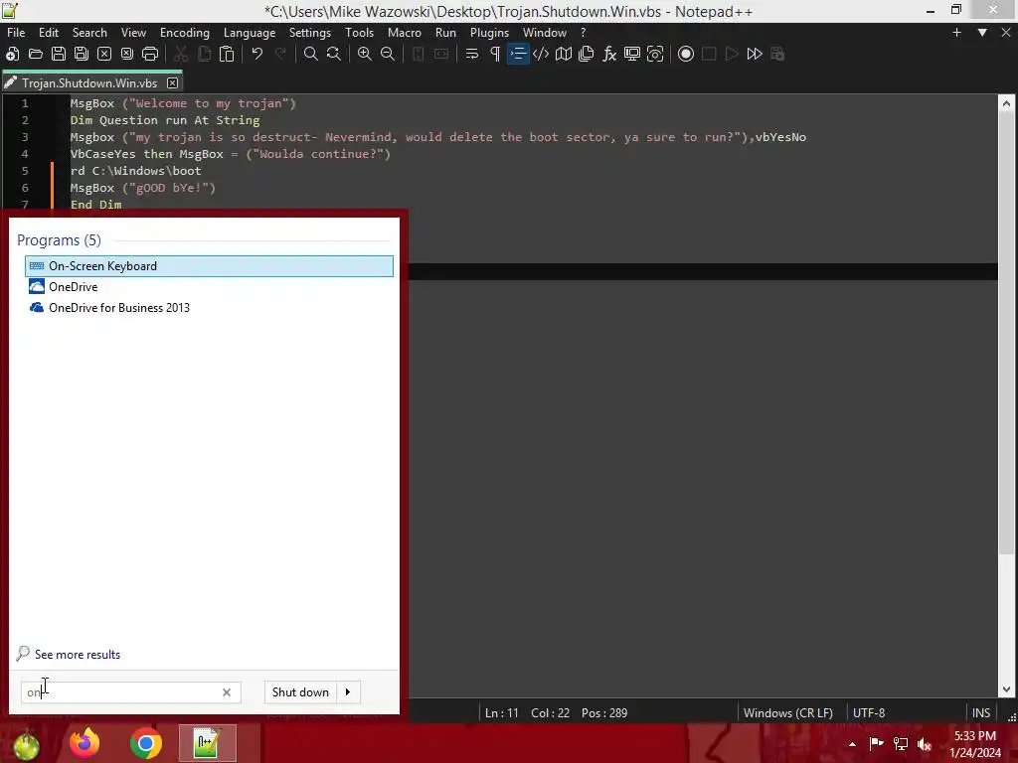This screenshot has height=763, width=1018.
Task: Click the Programs (5) header
Action: [x=59, y=240]
